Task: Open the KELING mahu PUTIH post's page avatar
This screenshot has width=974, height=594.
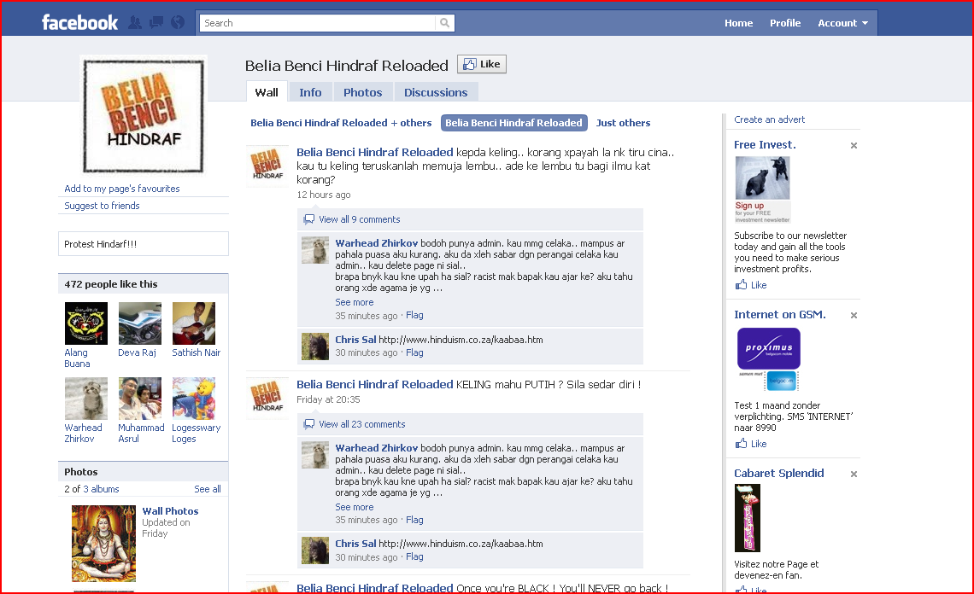Action: [267, 398]
